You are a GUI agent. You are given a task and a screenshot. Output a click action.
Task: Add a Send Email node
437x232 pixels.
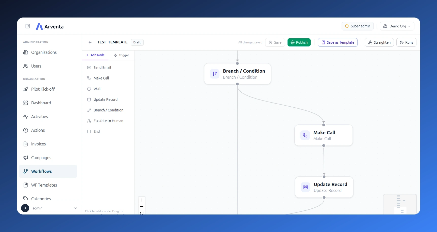click(x=108, y=68)
